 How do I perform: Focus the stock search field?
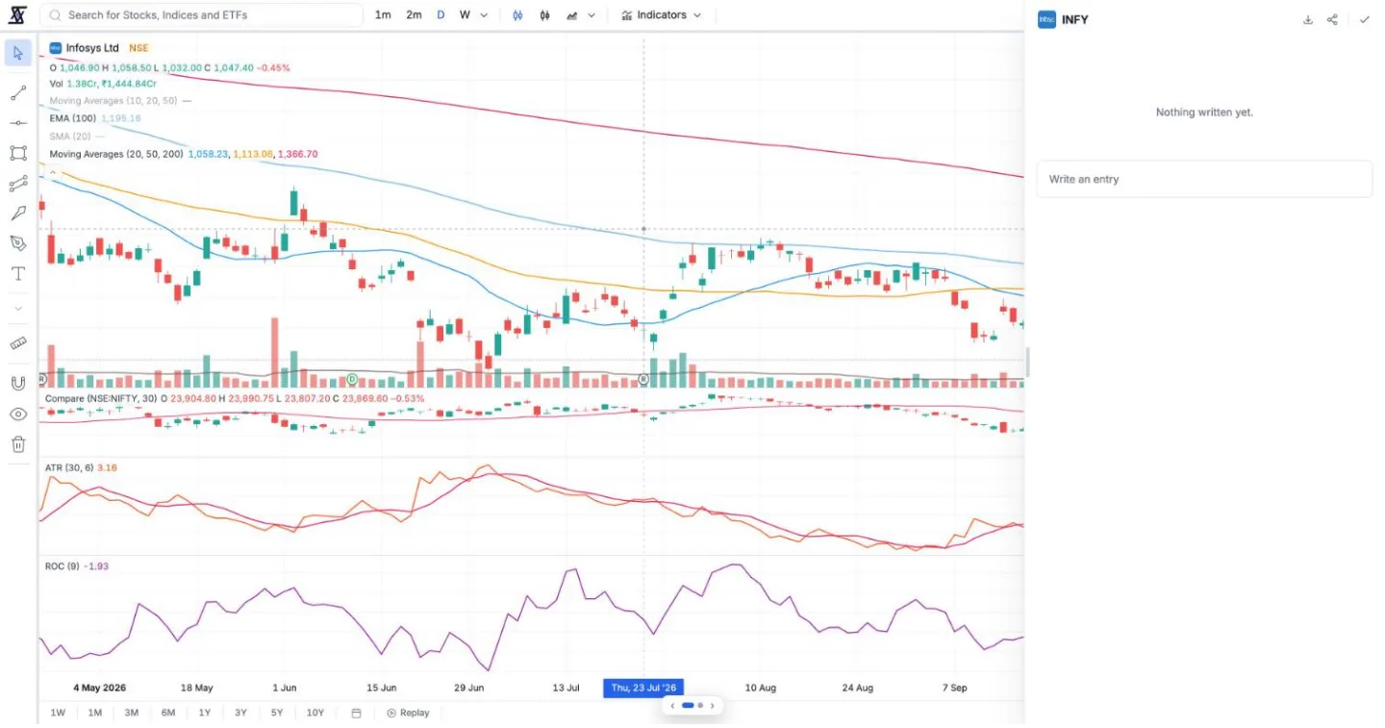pos(201,15)
